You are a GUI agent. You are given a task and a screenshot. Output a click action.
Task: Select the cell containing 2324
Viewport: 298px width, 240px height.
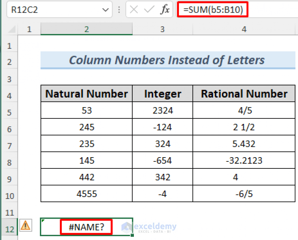pyautogui.click(x=163, y=110)
